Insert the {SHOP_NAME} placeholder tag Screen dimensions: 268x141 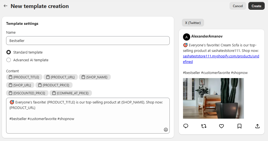(x=95, y=77)
